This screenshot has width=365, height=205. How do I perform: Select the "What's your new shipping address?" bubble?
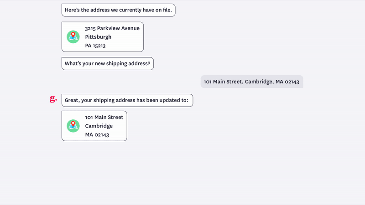click(108, 63)
